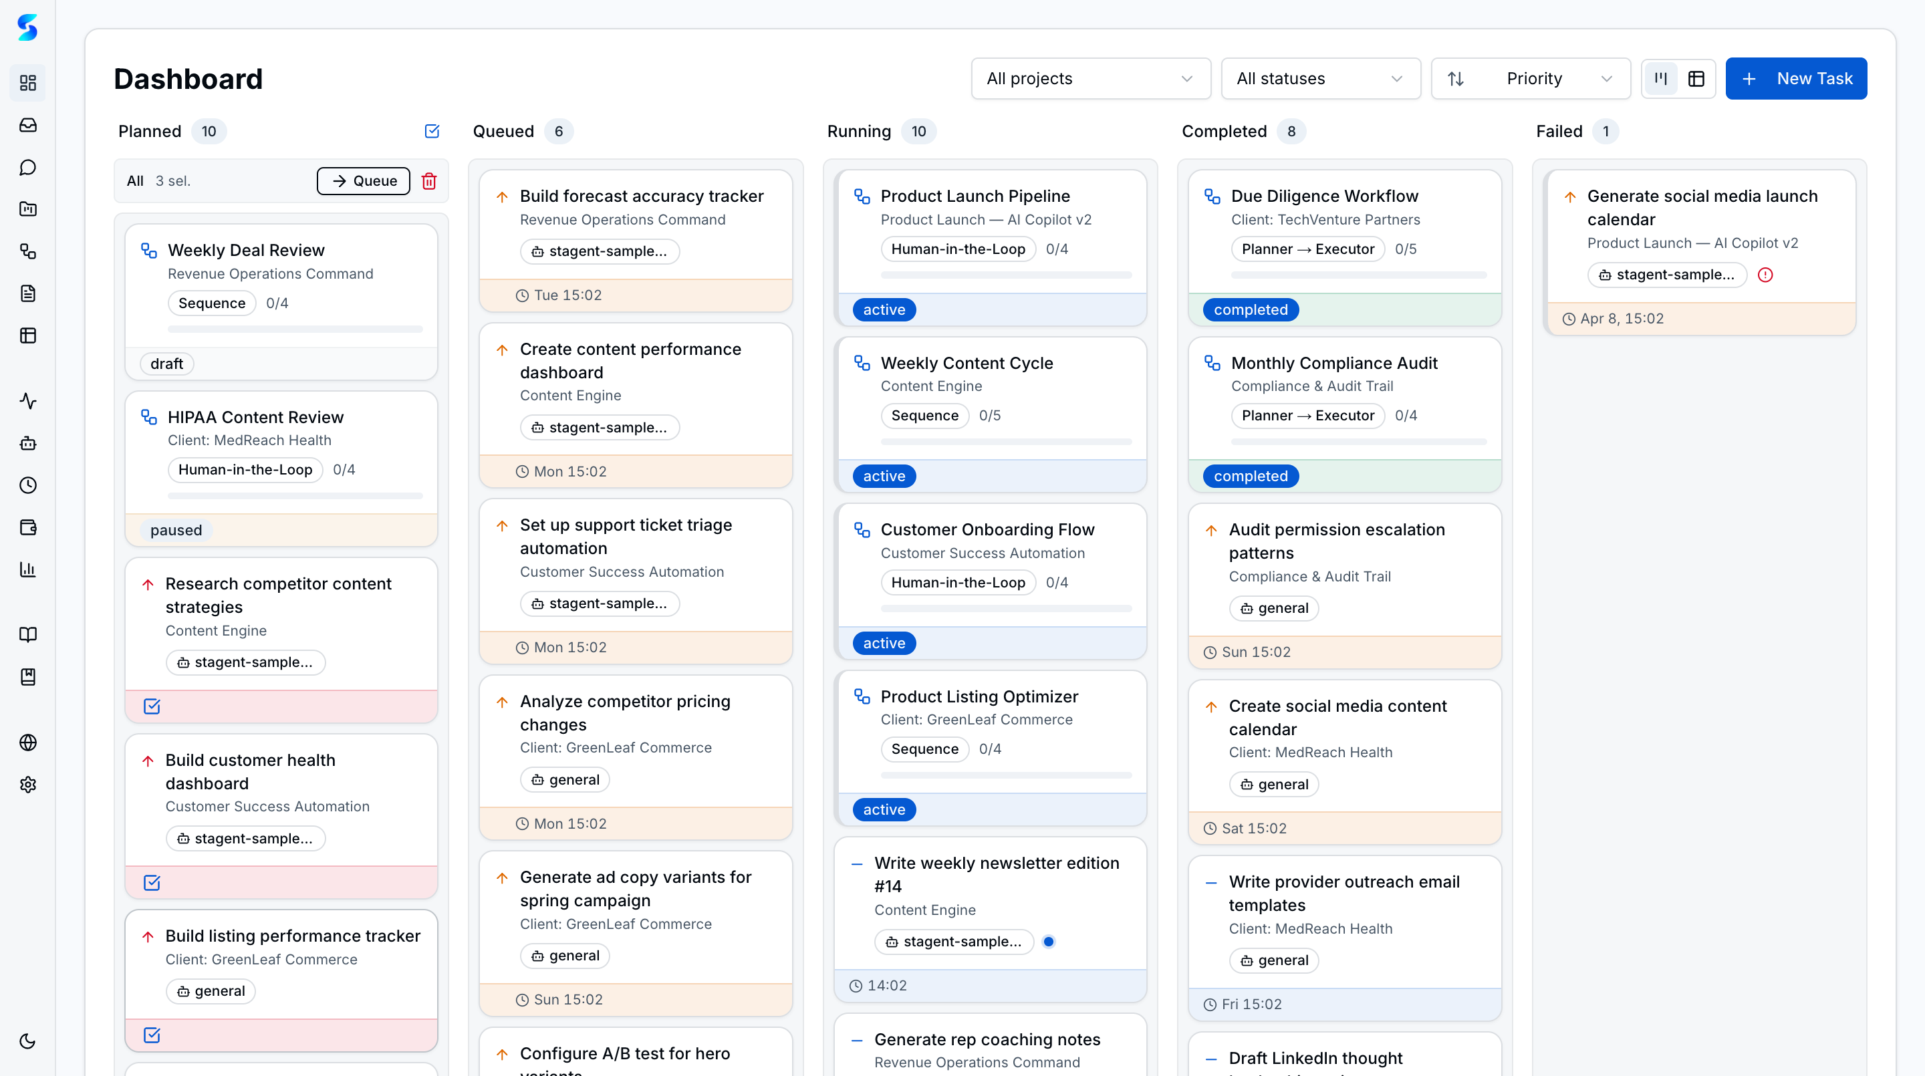Image resolution: width=1925 pixels, height=1076 pixels.
Task: Open the workflow nodes icon in sidebar
Action: (27, 252)
